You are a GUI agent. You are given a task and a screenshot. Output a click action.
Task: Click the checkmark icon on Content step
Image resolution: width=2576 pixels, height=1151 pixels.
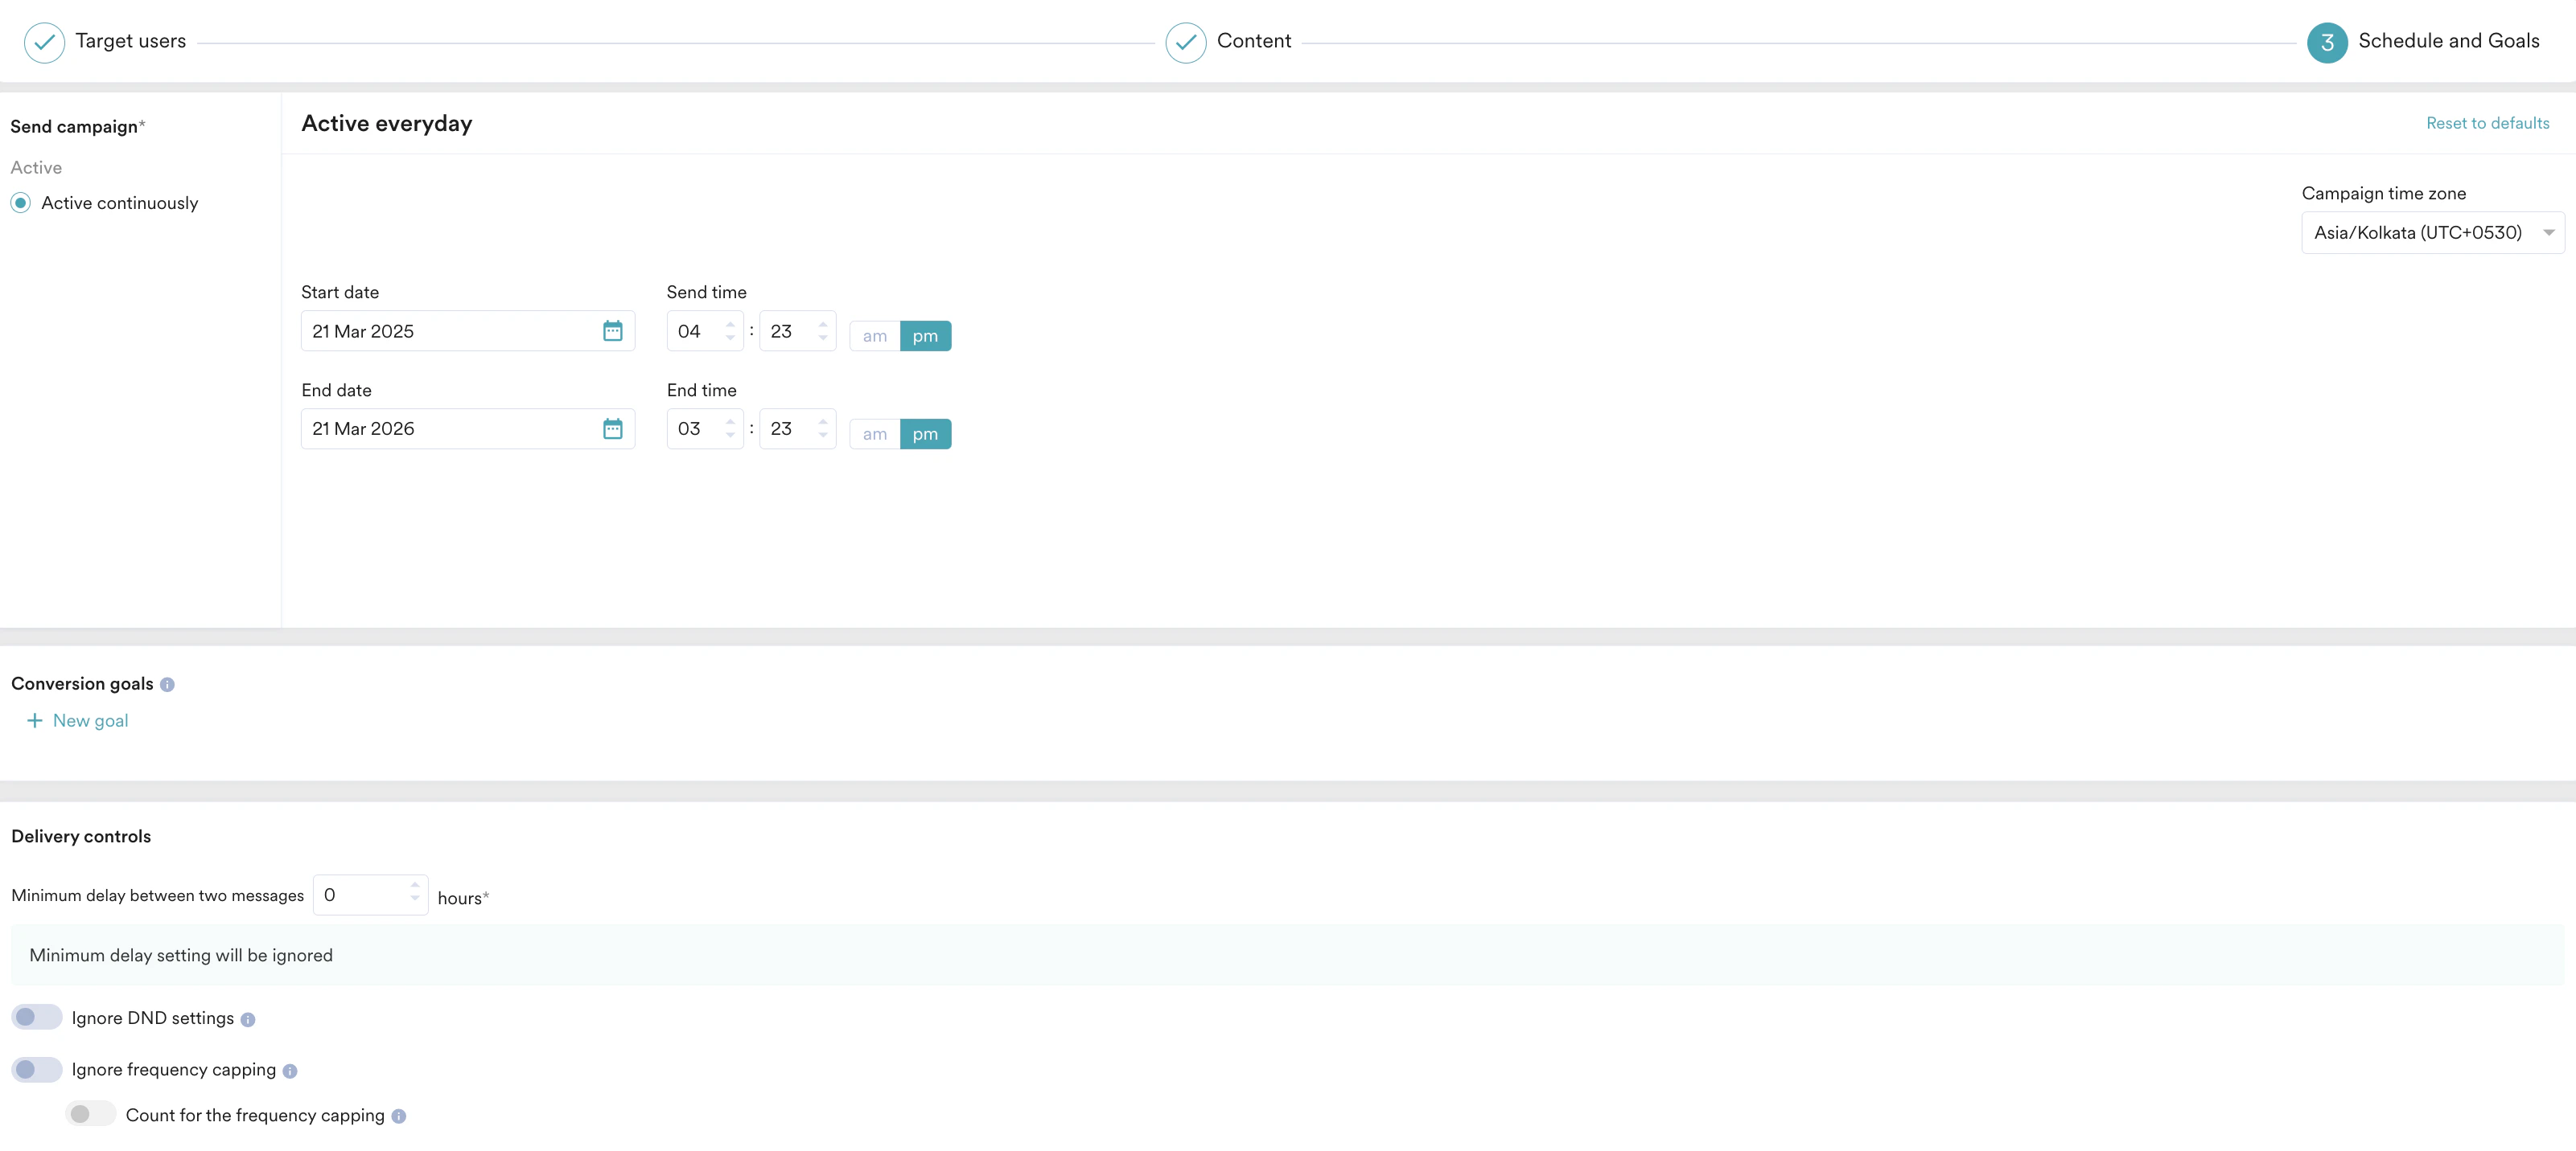click(1185, 43)
